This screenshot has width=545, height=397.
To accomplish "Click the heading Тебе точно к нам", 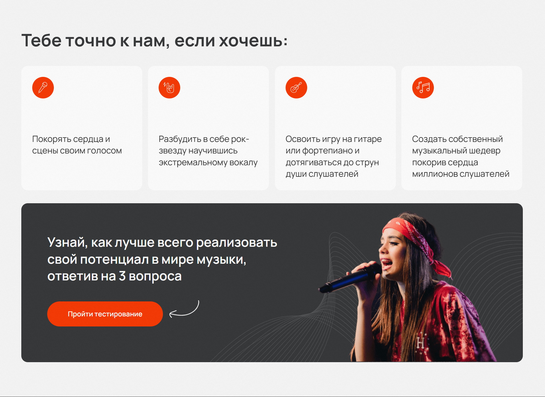I will pos(154,40).
